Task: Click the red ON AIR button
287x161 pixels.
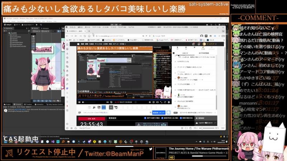Action: 91,119
